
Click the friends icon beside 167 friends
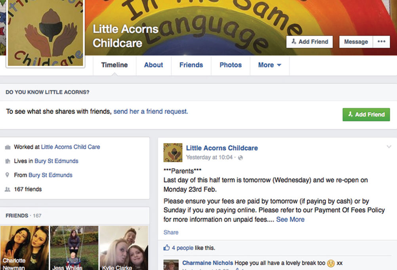[8, 189]
